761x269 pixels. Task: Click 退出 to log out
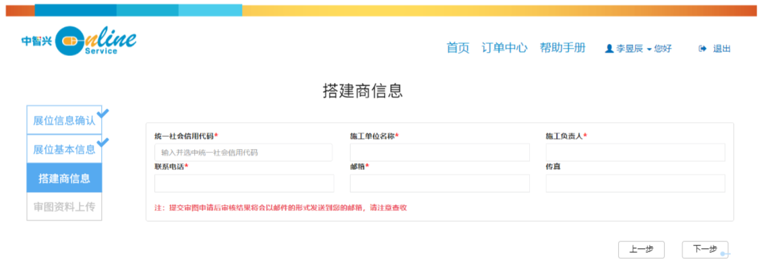tap(721, 49)
